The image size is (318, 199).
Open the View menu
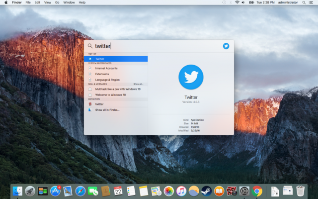(x=48, y=2)
